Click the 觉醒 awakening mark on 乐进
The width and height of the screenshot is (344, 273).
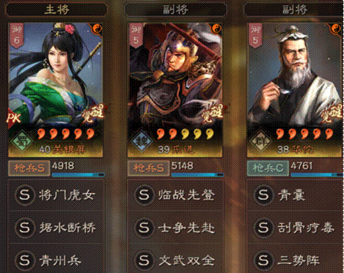(212, 113)
